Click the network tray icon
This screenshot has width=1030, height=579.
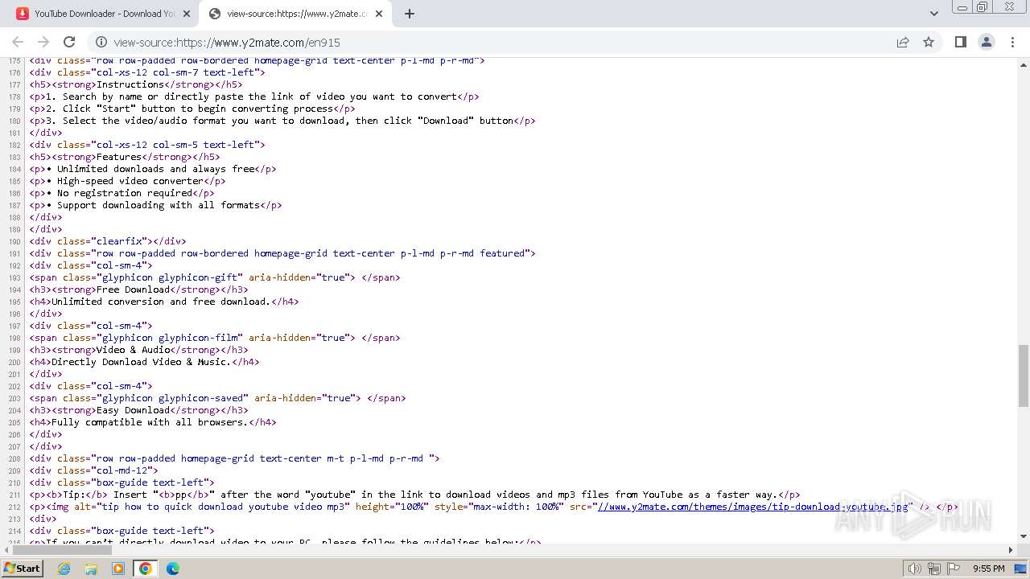click(x=933, y=569)
